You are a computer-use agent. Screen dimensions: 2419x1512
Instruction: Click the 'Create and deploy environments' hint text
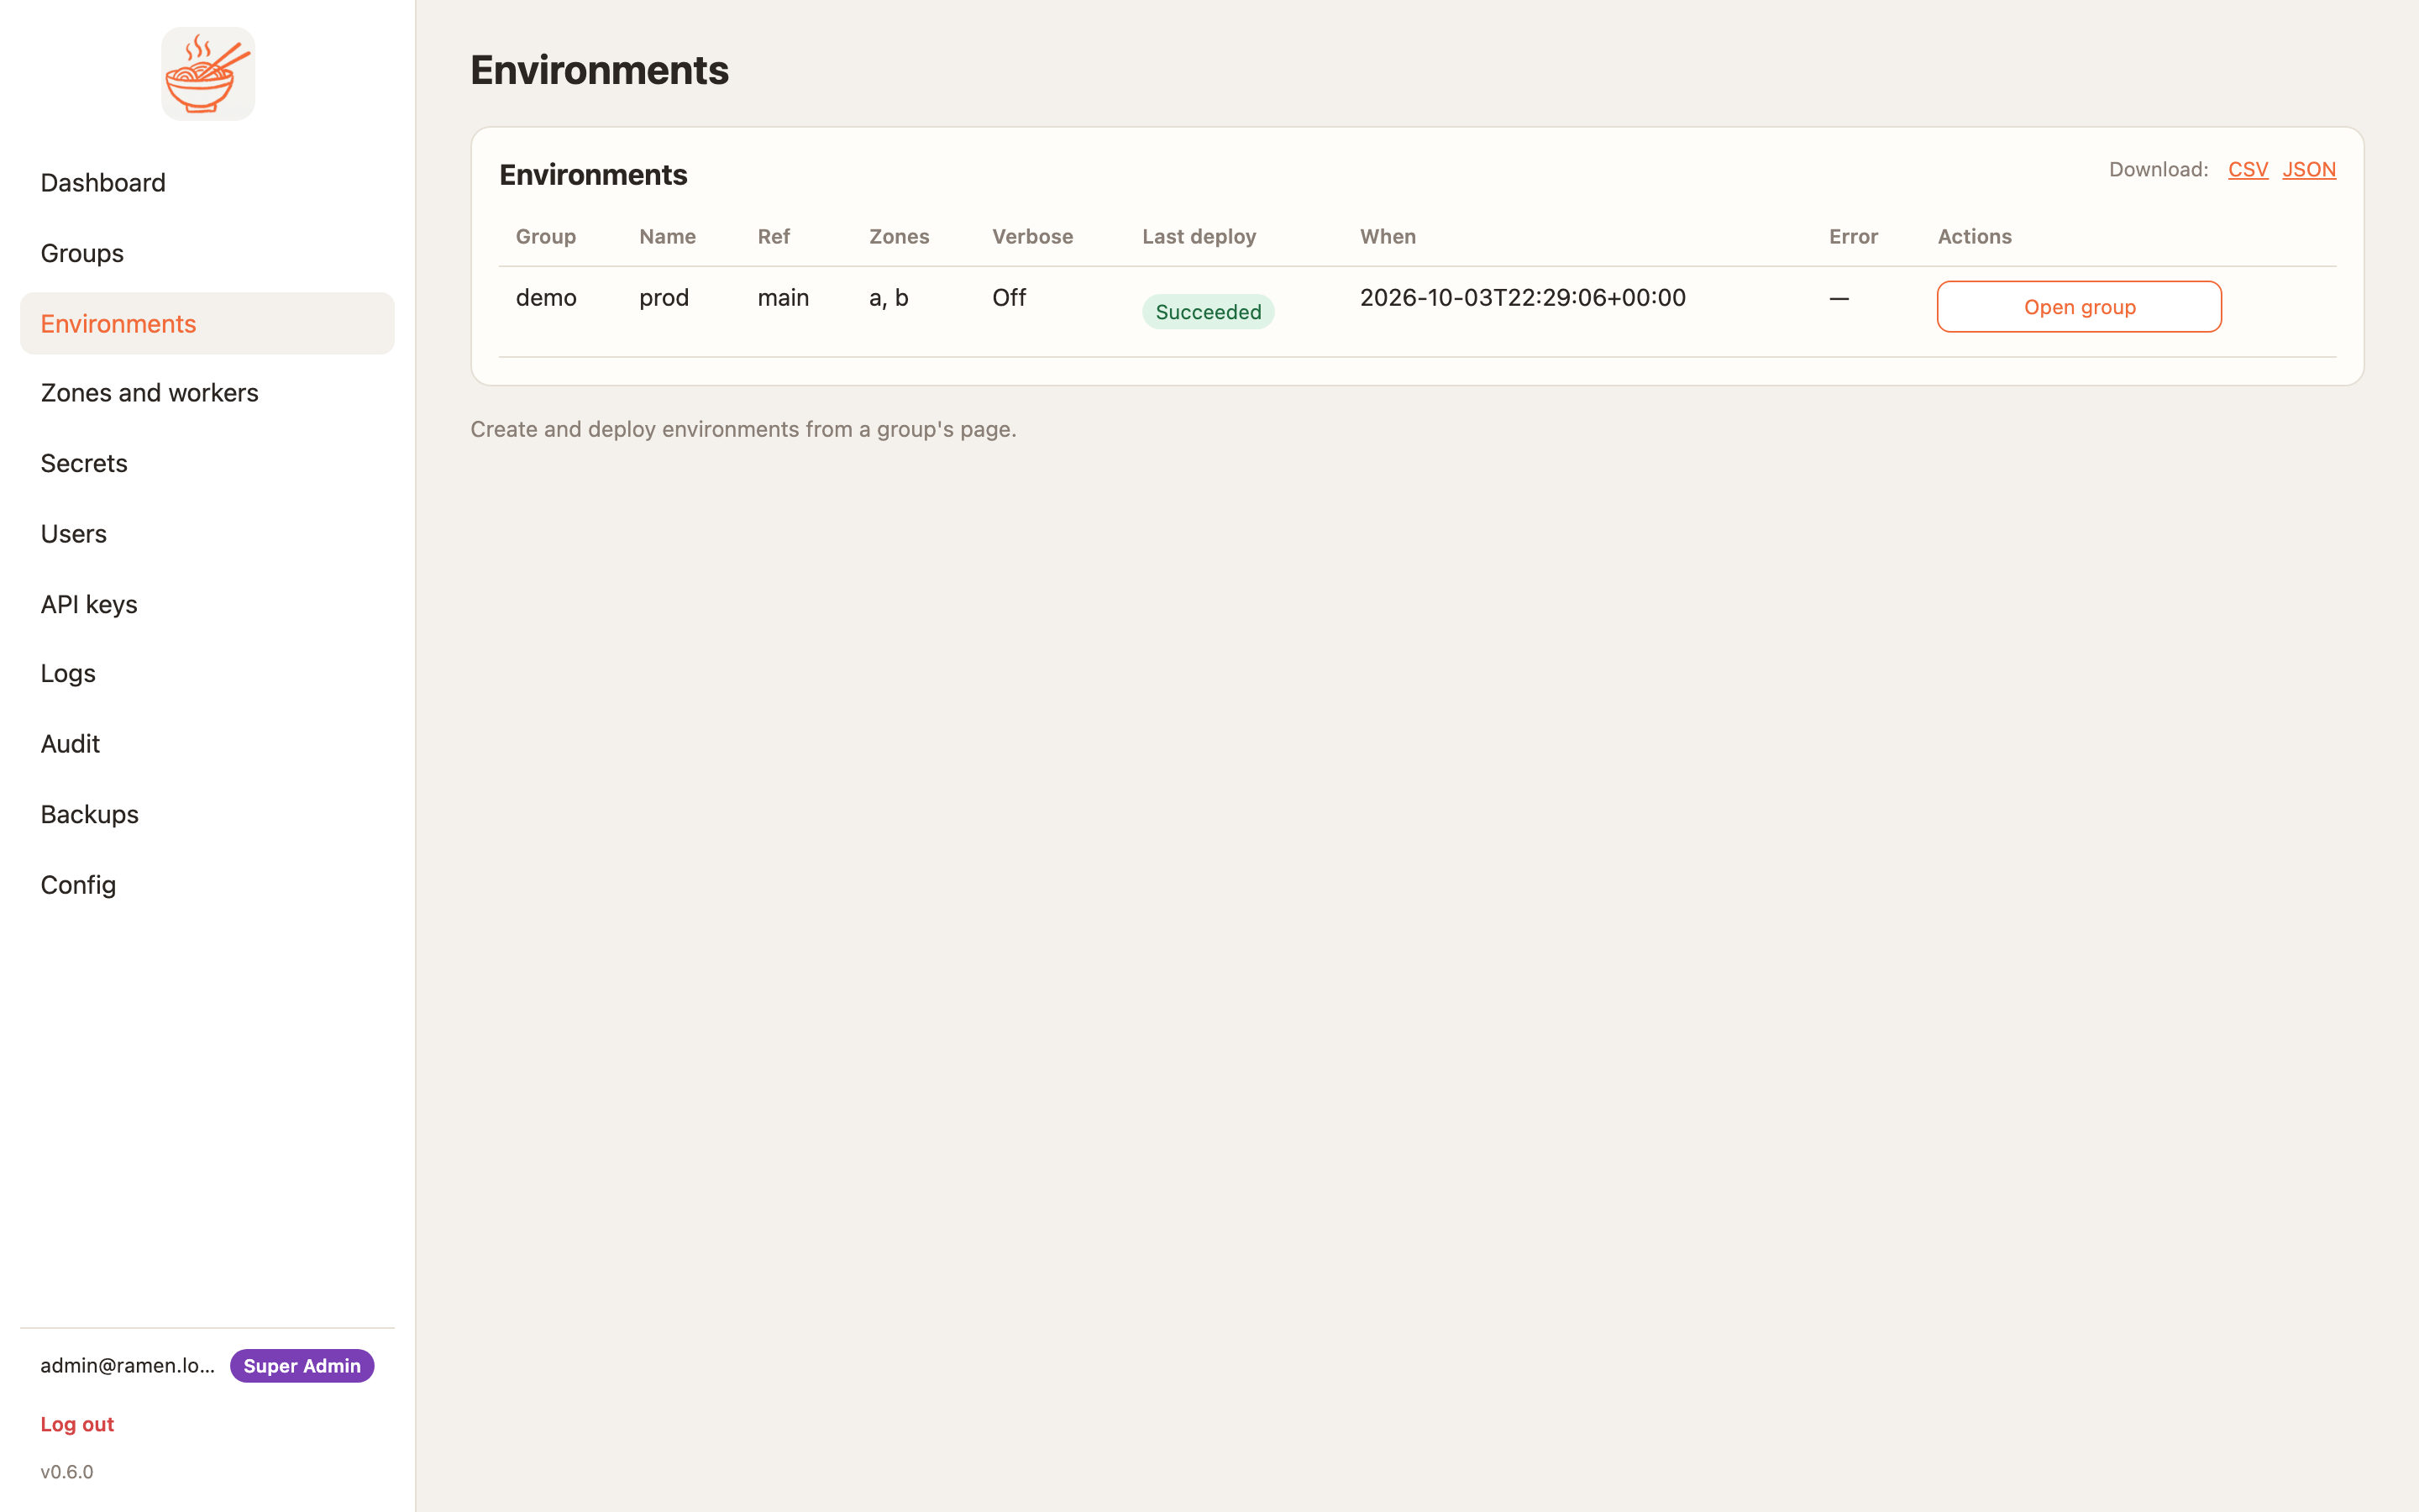pyautogui.click(x=742, y=429)
